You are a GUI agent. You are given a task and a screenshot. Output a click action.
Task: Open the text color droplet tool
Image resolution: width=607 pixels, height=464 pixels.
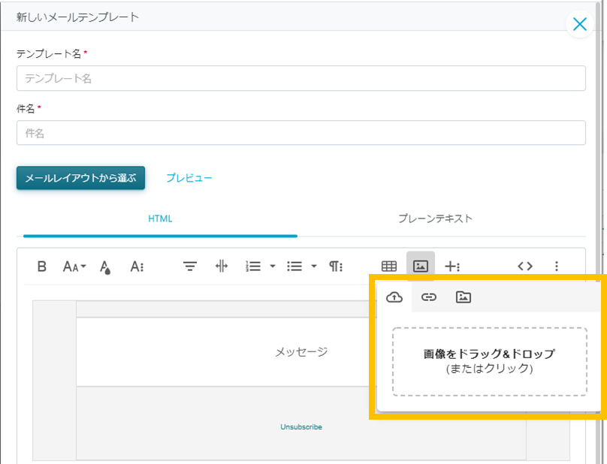pos(105,267)
